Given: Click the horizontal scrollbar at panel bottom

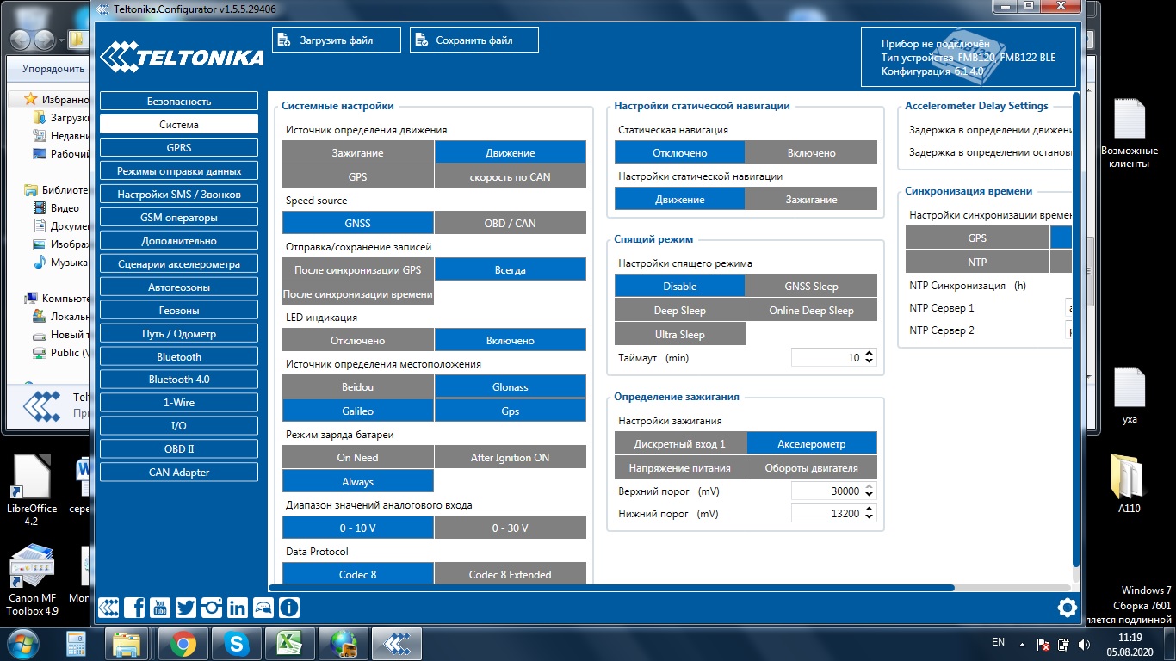Looking at the screenshot, I should [611, 589].
